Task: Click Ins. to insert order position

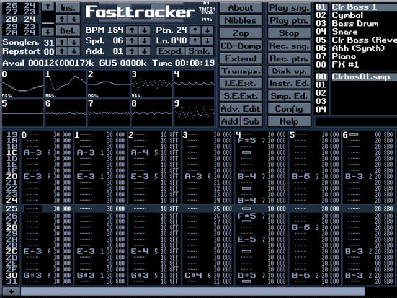Action: 68,8
